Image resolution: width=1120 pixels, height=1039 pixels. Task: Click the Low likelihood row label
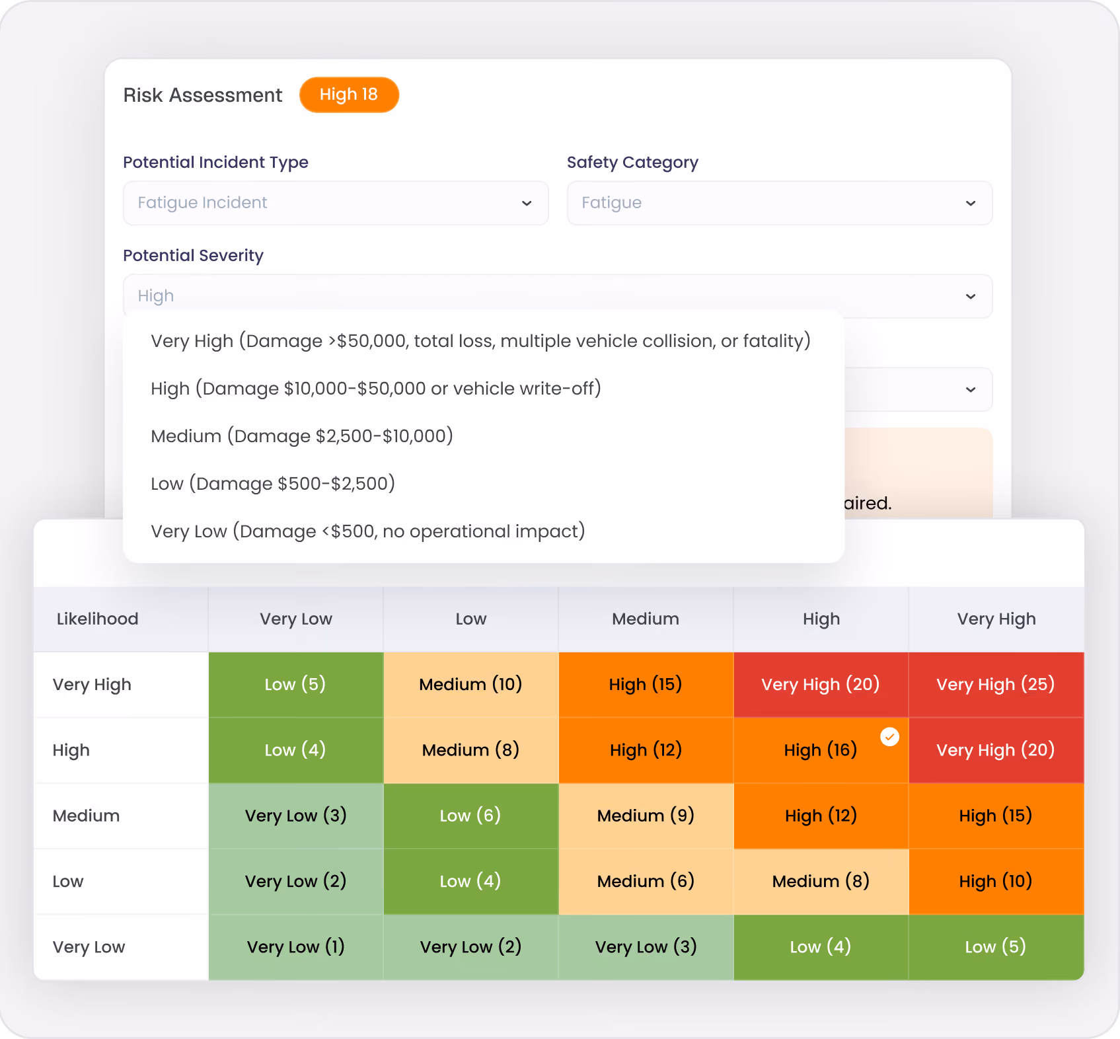68,881
